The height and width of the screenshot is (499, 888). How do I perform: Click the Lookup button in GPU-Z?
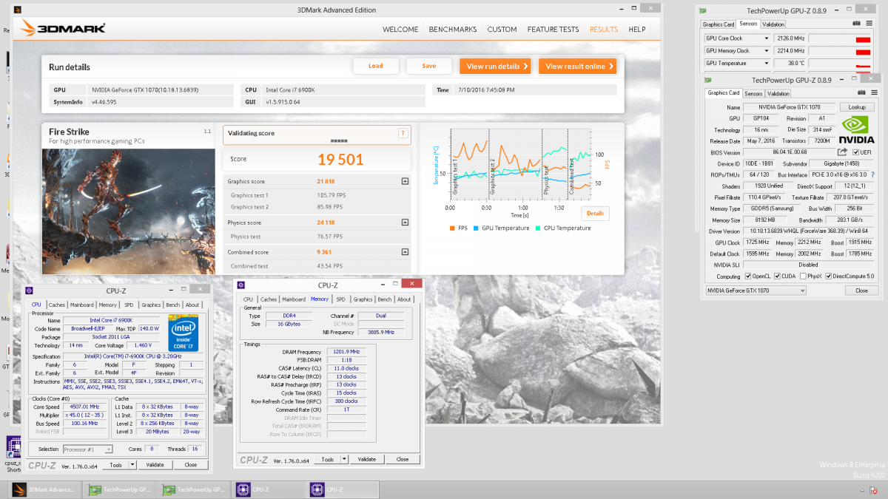point(857,107)
